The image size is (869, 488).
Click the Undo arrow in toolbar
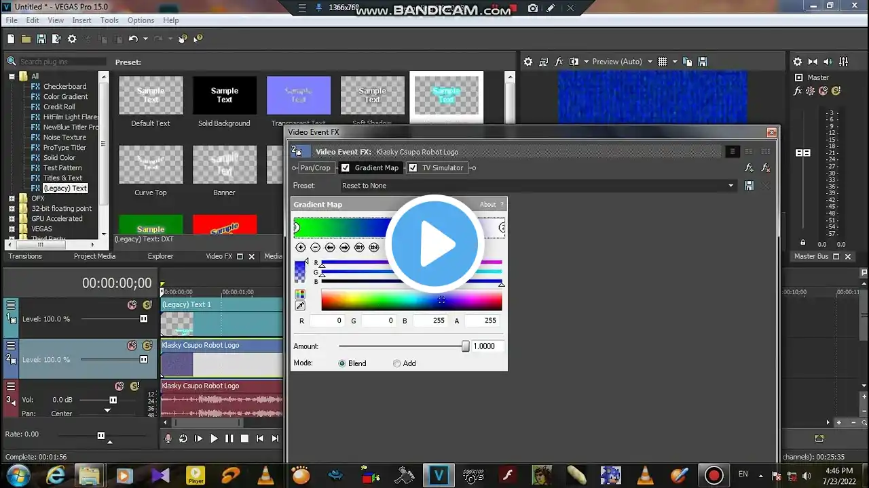pos(133,39)
